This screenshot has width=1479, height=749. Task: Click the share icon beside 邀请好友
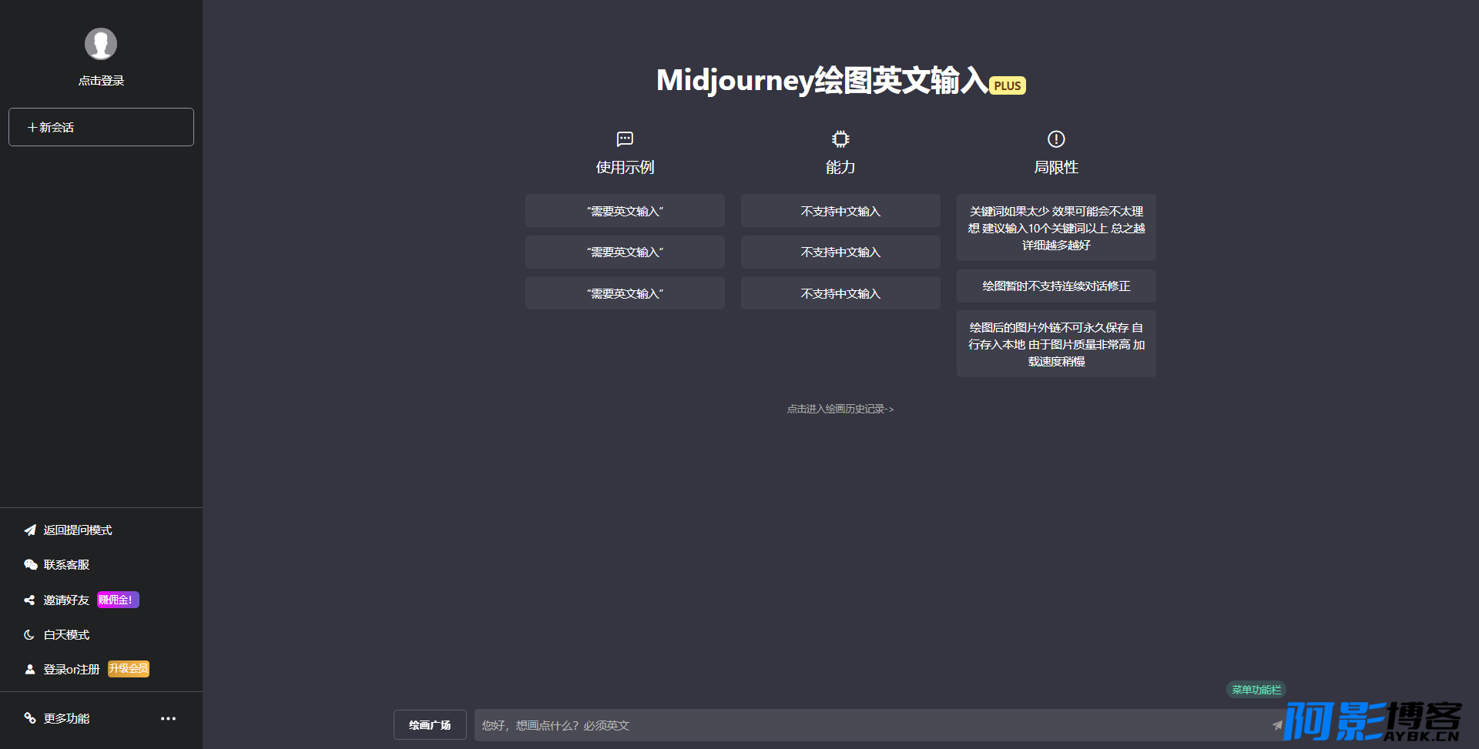29,600
